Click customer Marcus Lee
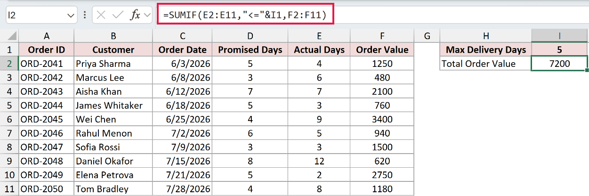 [113, 77]
